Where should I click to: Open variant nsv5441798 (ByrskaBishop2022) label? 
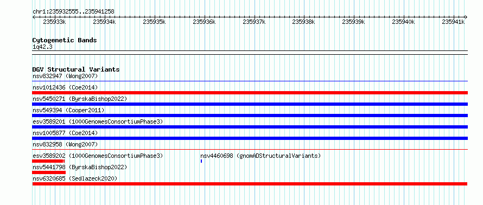click(x=80, y=167)
